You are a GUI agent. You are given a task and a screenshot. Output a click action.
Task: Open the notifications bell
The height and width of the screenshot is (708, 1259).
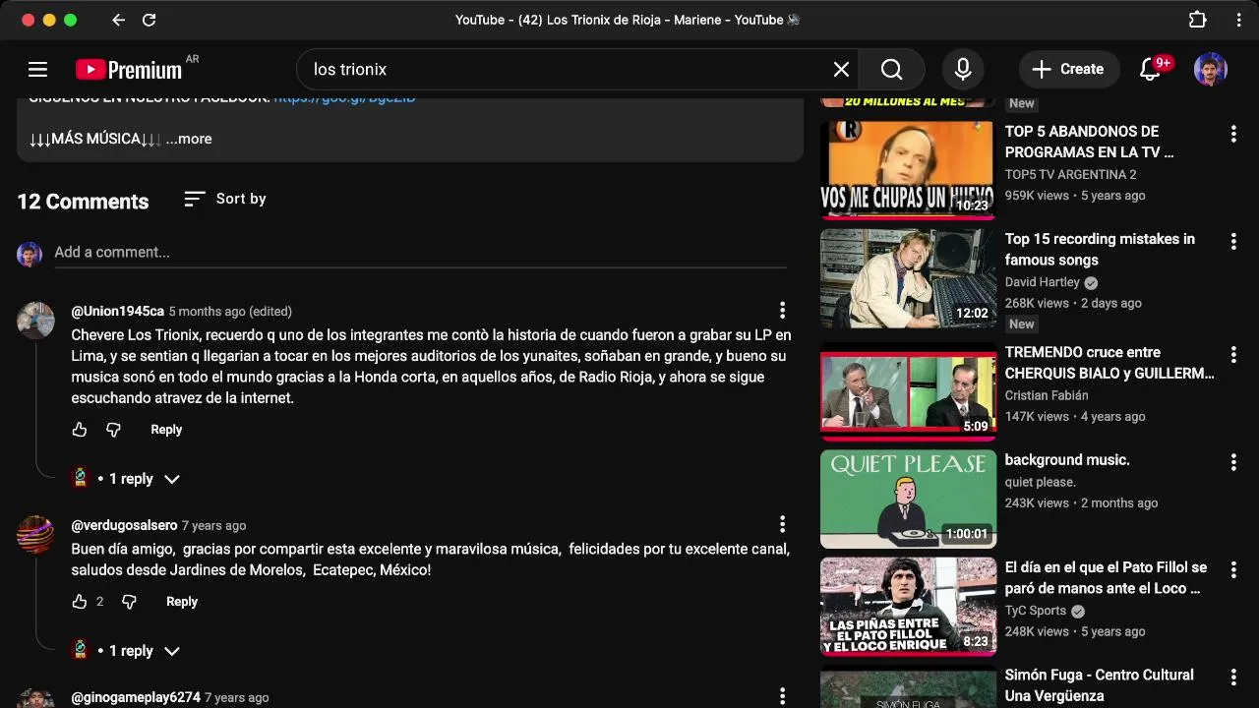tap(1149, 69)
